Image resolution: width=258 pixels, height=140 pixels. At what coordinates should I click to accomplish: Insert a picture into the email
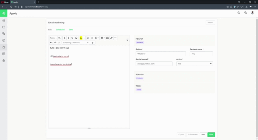107,38
